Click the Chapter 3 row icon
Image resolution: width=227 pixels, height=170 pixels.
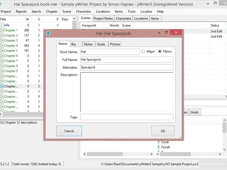point(1,41)
